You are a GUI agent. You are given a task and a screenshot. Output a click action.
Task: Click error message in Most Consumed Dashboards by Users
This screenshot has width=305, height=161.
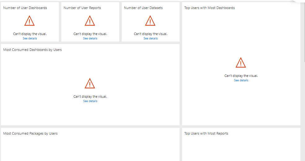90,96
